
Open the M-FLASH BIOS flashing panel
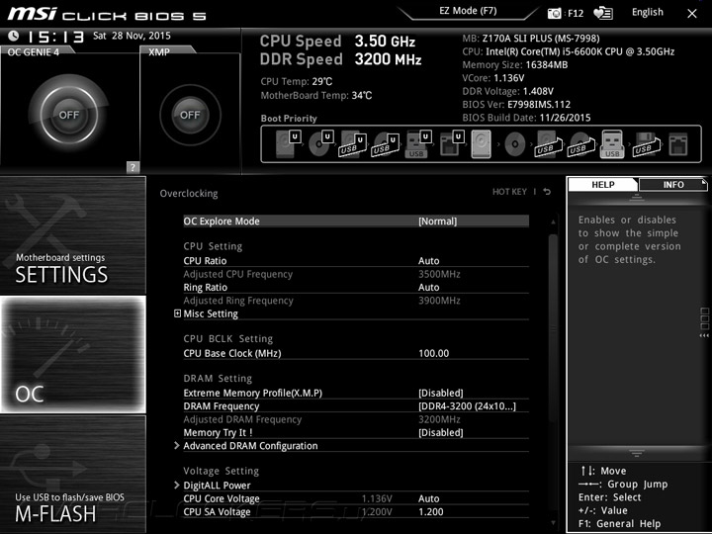[72, 474]
